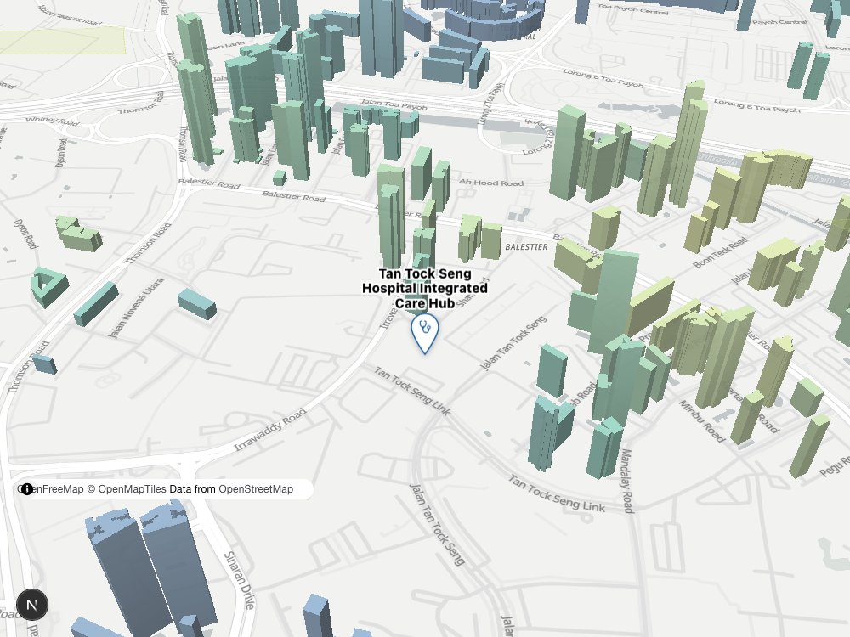The width and height of the screenshot is (850, 637).
Task: Open the OpenFreeMap attribution link
Action: [x=52, y=489]
